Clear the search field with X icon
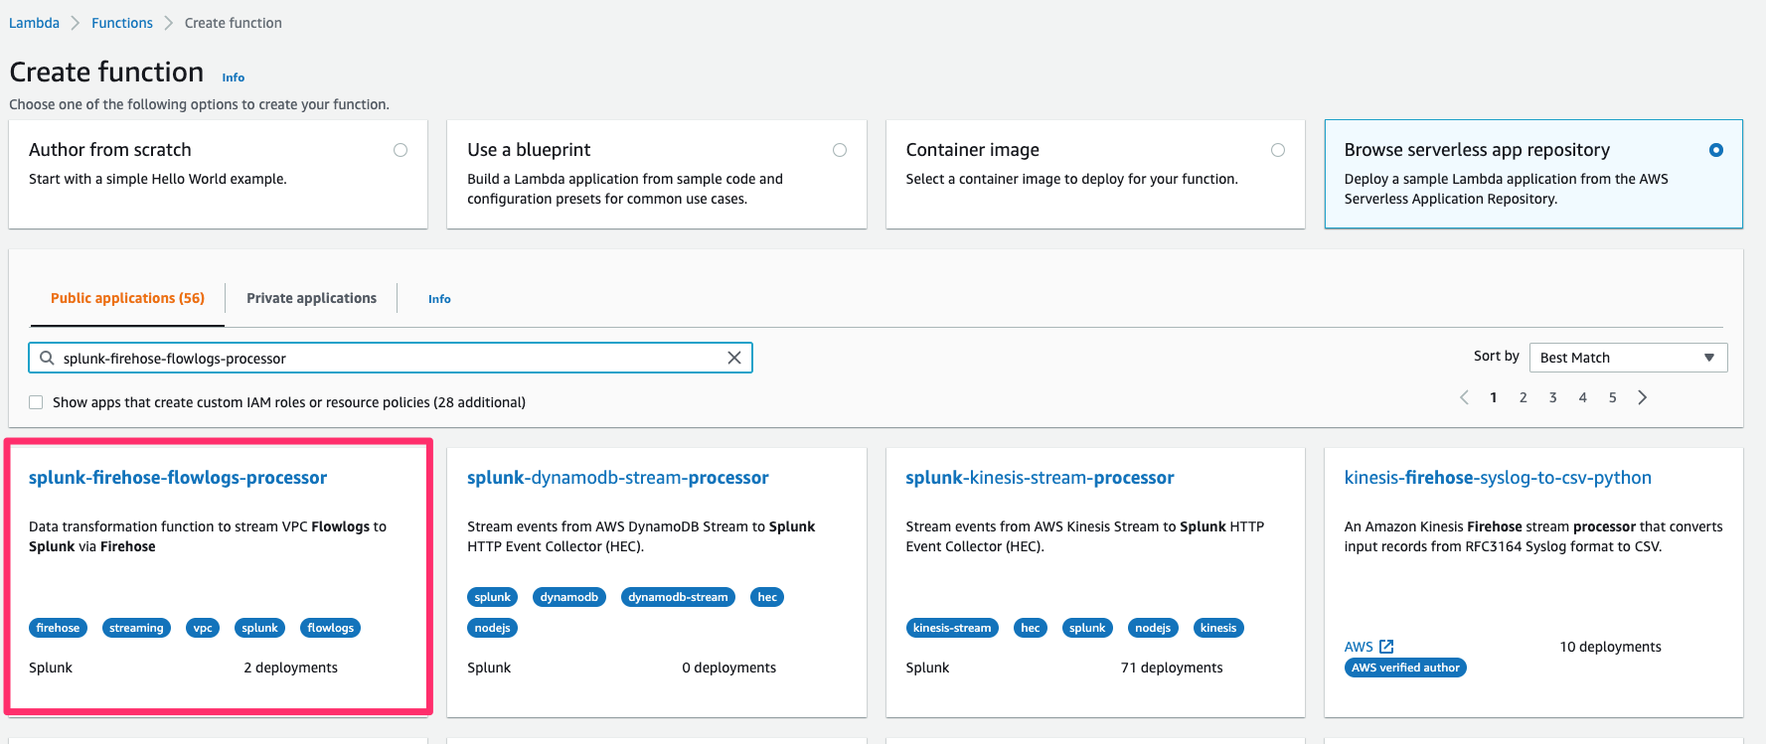Viewport: 1766px width, 744px height. tap(734, 358)
